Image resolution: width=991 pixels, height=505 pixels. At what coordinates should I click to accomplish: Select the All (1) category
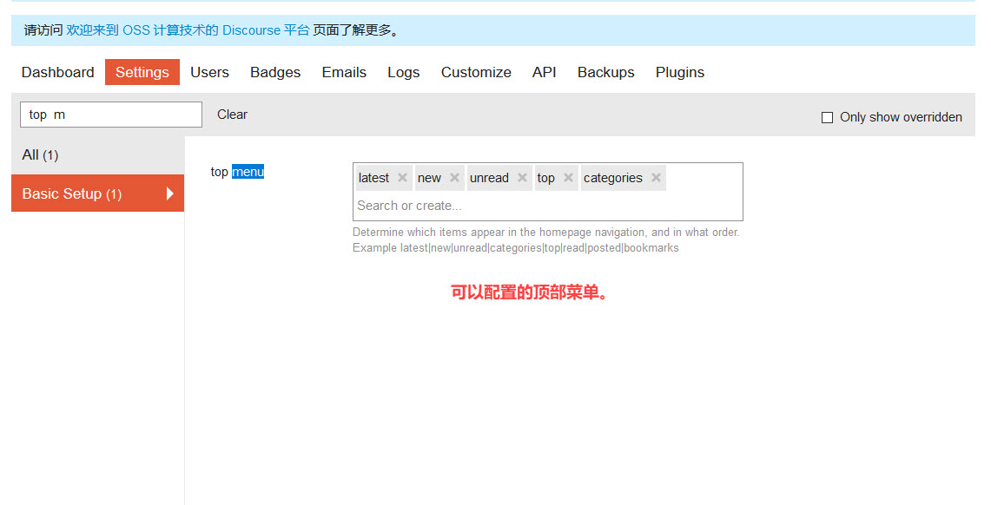pos(97,154)
